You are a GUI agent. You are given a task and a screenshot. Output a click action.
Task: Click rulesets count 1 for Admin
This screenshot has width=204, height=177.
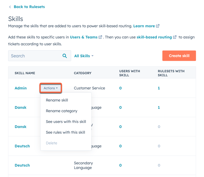click(x=159, y=88)
